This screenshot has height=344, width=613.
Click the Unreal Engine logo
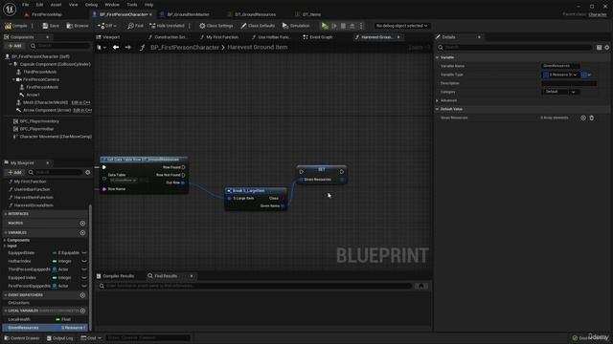[10, 9]
